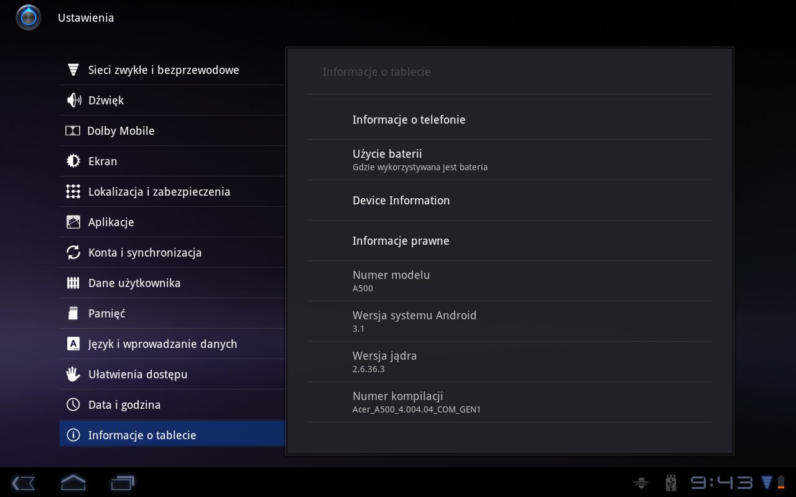Tap Numer kompilacji Acer_A500 row
796x497 pixels.
pyautogui.click(x=509, y=402)
